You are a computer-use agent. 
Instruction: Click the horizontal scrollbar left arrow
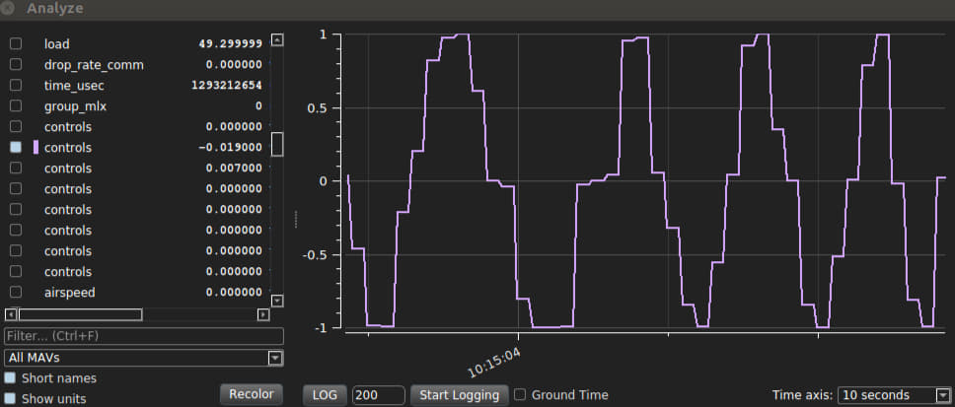tap(10, 314)
